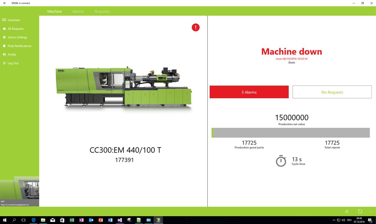Open the more options ellipsis menu
Image resolution: width=376 pixels, height=224 pixels.
click(371, 212)
